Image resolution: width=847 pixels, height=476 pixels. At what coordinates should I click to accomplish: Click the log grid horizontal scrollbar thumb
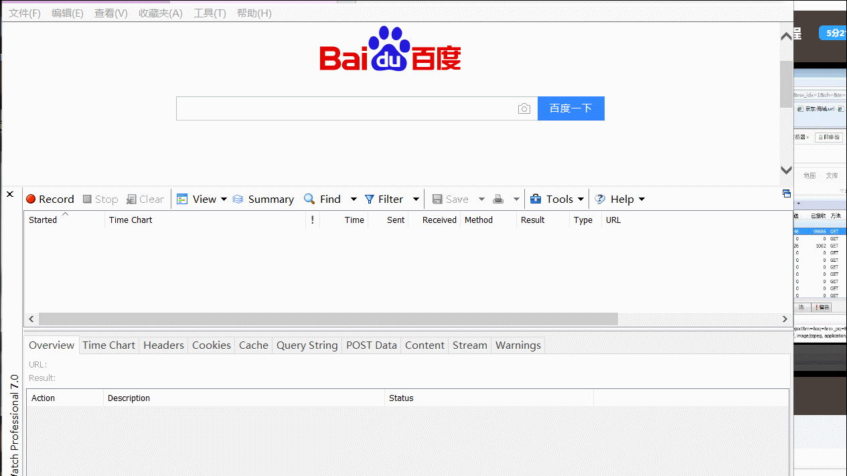point(328,319)
